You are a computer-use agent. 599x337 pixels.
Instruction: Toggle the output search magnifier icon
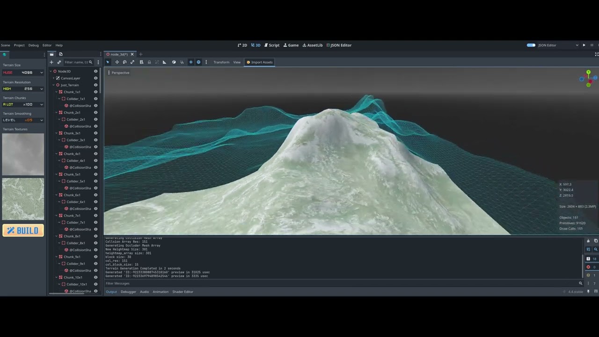596,249
